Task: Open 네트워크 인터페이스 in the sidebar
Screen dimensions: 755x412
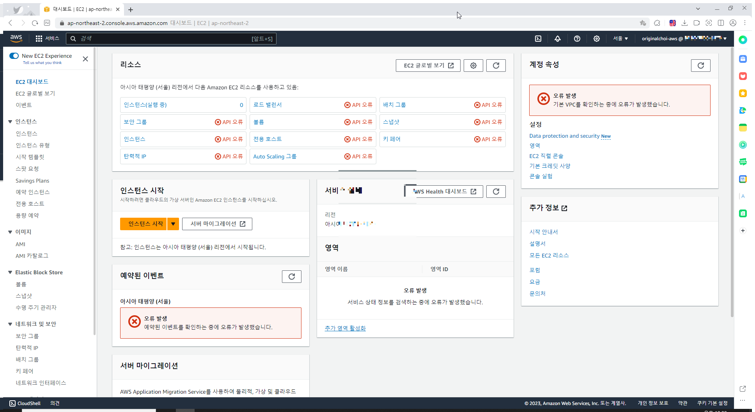Action: click(x=41, y=383)
